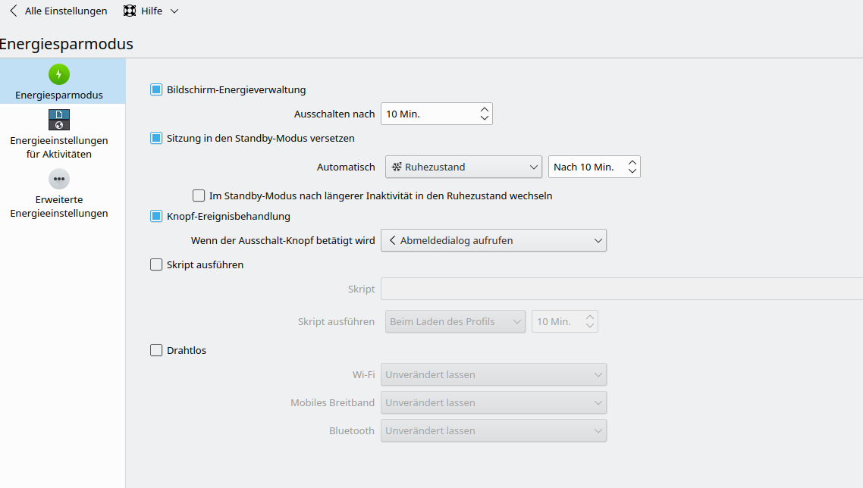This screenshot has width=863, height=488.
Task: Open Erweiterte Energieeinstellungen three-dots icon
Action: 59,179
